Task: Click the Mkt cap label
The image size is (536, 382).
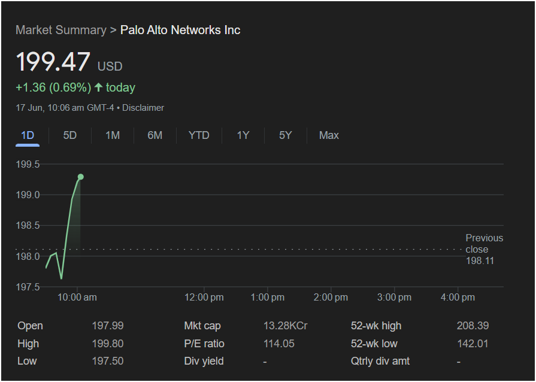Action: [x=202, y=326]
